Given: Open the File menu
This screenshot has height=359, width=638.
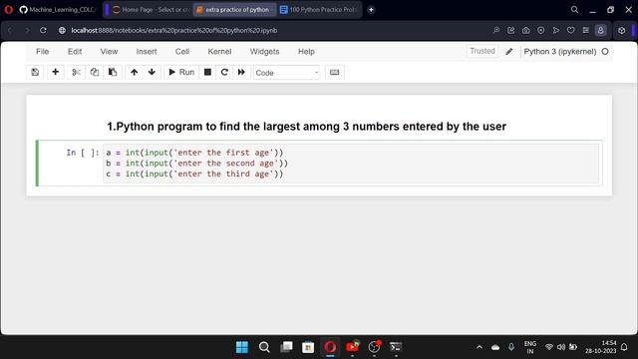Looking at the screenshot, I should 42,52.
